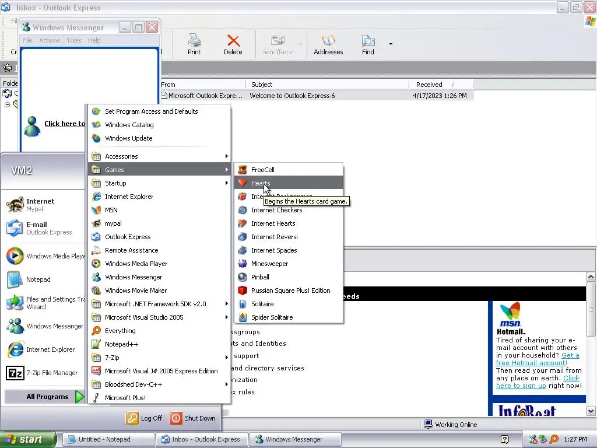Screen dimensions: 597x448
Task: Run Windows Update from All Programs
Action: click(x=159, y=138)
